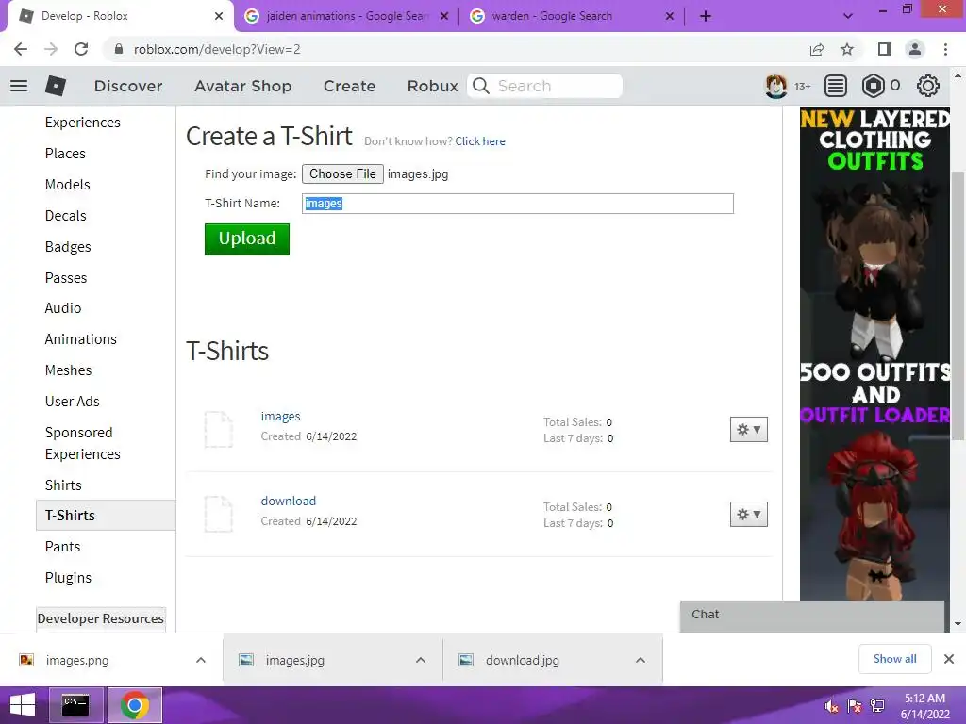Switch to the jaiden animations search tab
The image size is (966, 724).
click(346, 16)
